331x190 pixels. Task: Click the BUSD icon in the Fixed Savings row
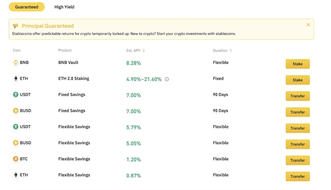tap(16, 111)
